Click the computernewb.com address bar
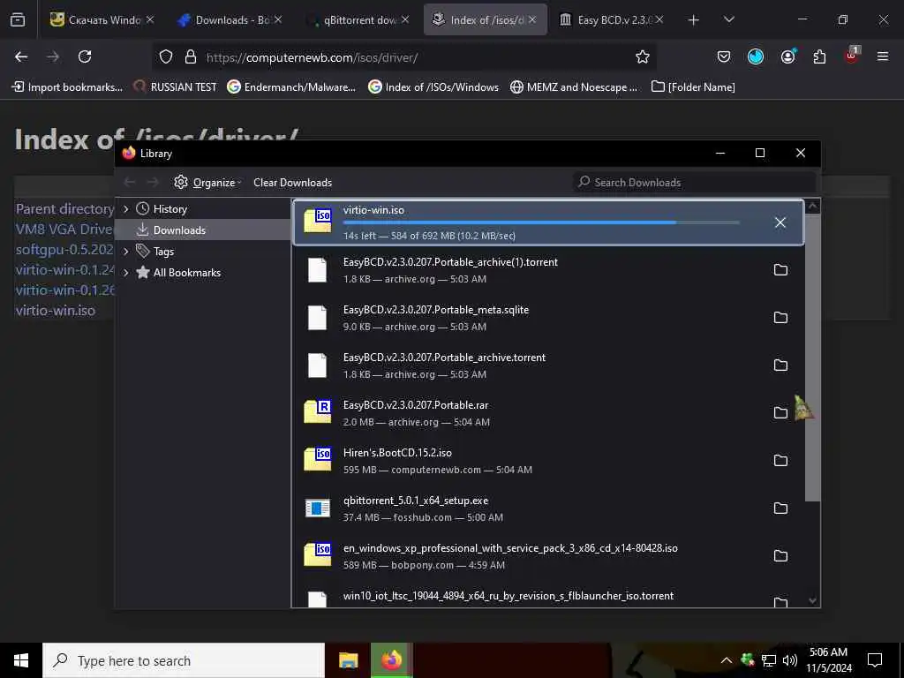Image resolution: width=904 pixels, height=678 pixels. (403, 57)
